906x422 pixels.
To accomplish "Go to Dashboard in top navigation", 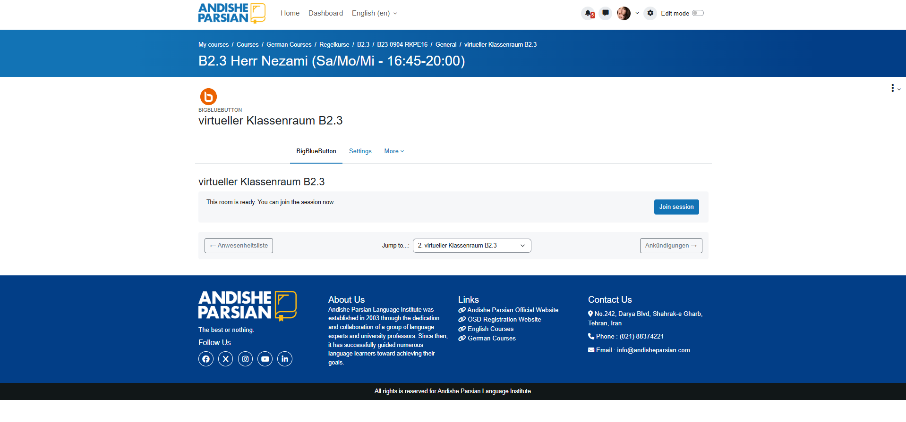I will (325, 13).
